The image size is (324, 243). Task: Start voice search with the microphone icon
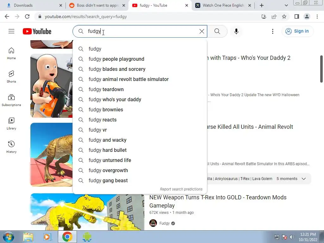[x=236, y=31]
